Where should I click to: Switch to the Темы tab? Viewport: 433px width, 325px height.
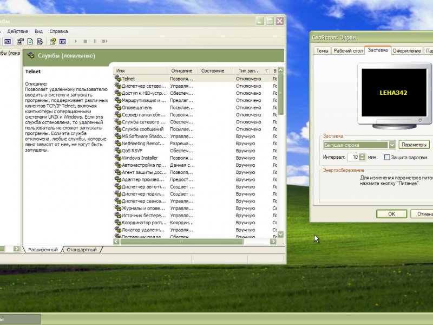pyautogui.click(x=322, y=51)
